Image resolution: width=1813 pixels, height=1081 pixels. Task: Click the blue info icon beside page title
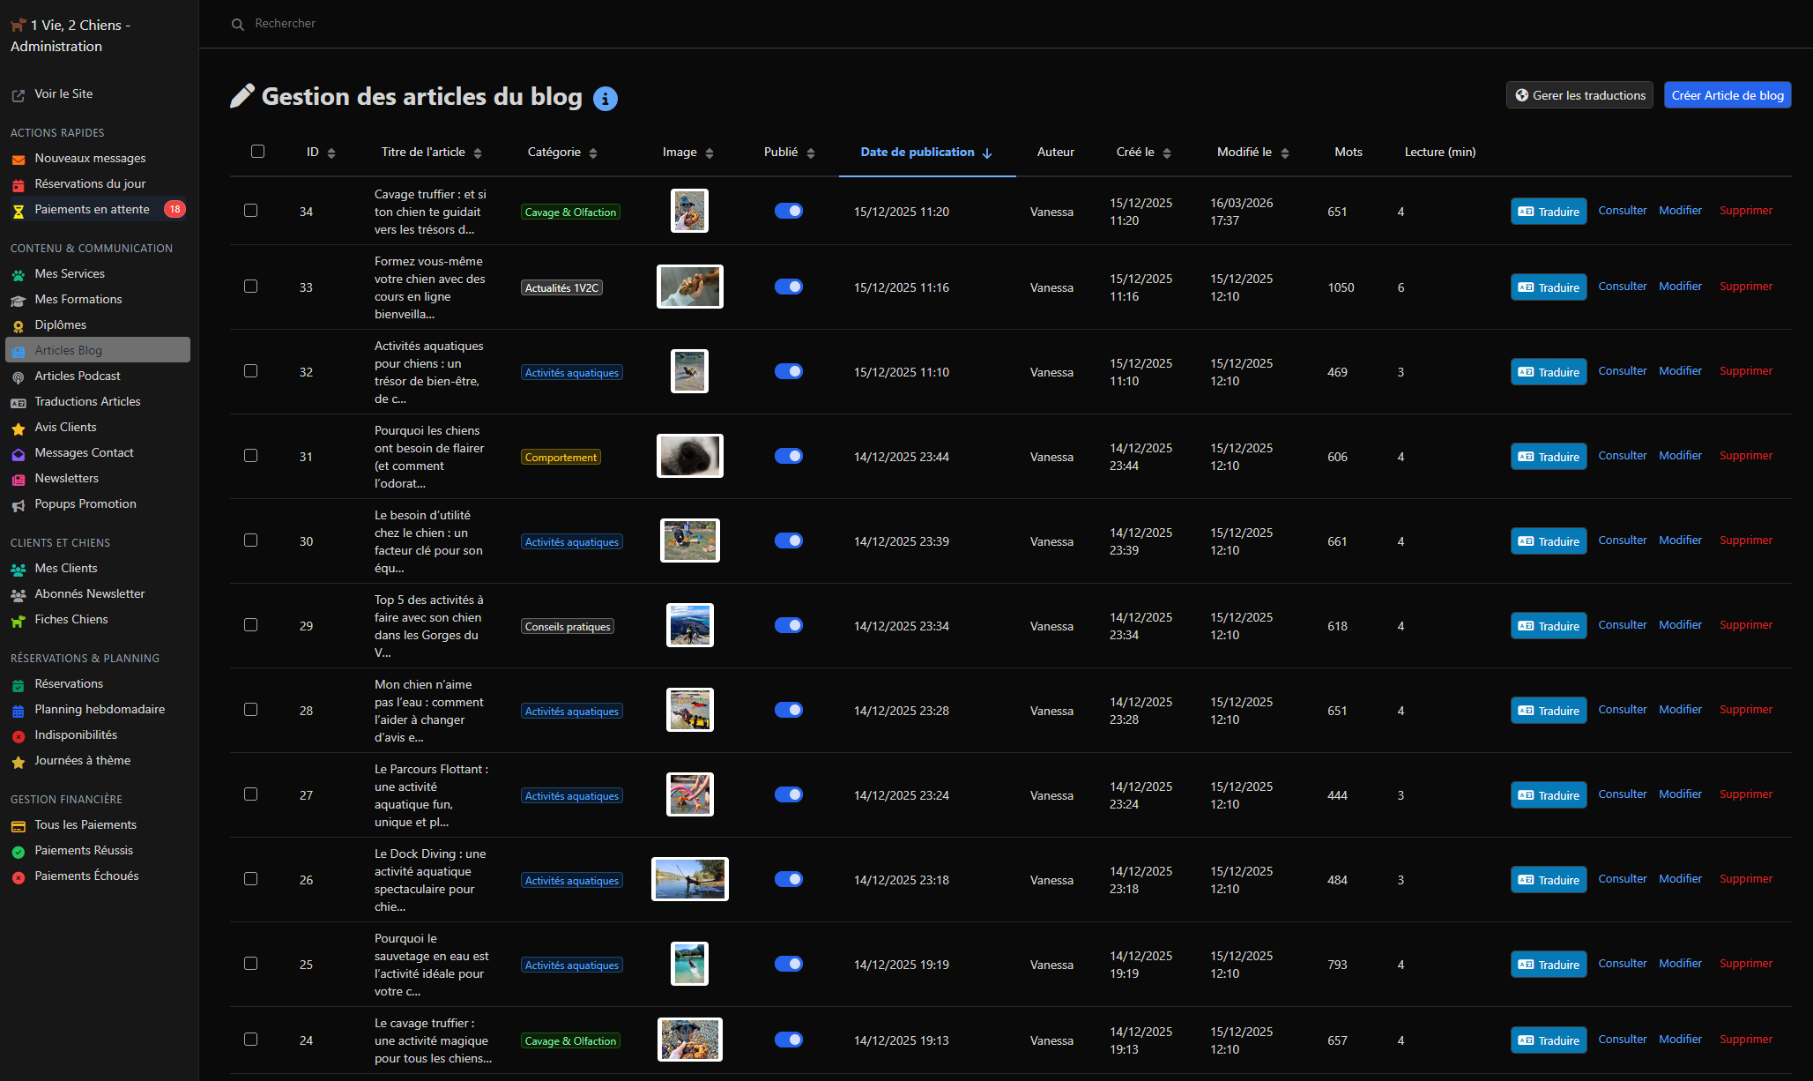click(x=605, y=98)
